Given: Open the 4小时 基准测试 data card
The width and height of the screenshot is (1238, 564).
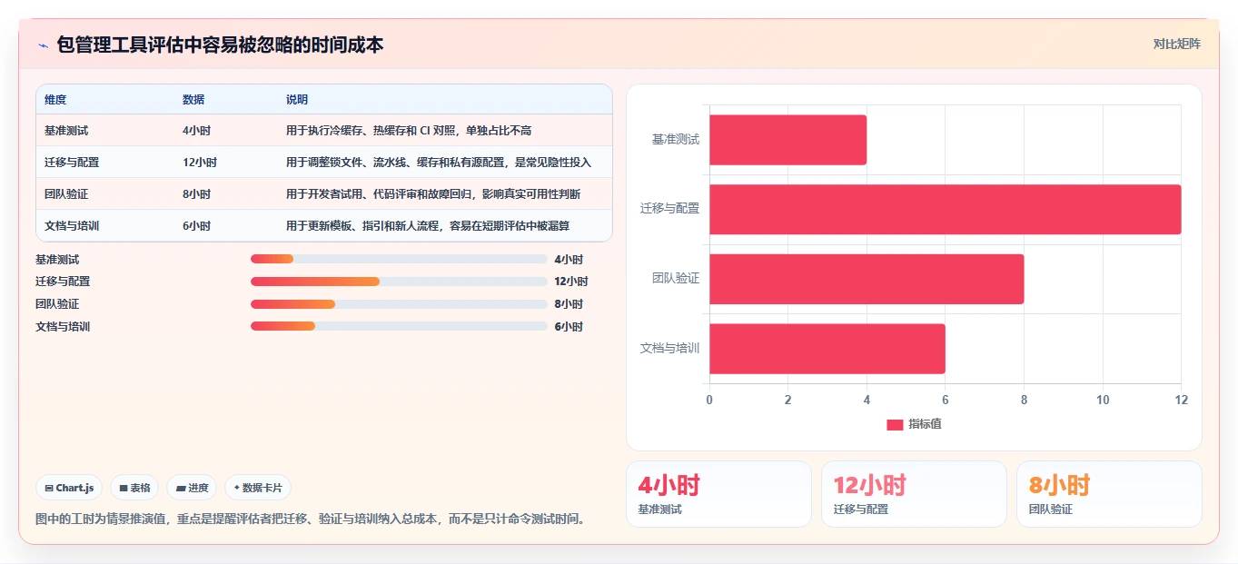Looking at the screenshot, I should tap(718, 494).
